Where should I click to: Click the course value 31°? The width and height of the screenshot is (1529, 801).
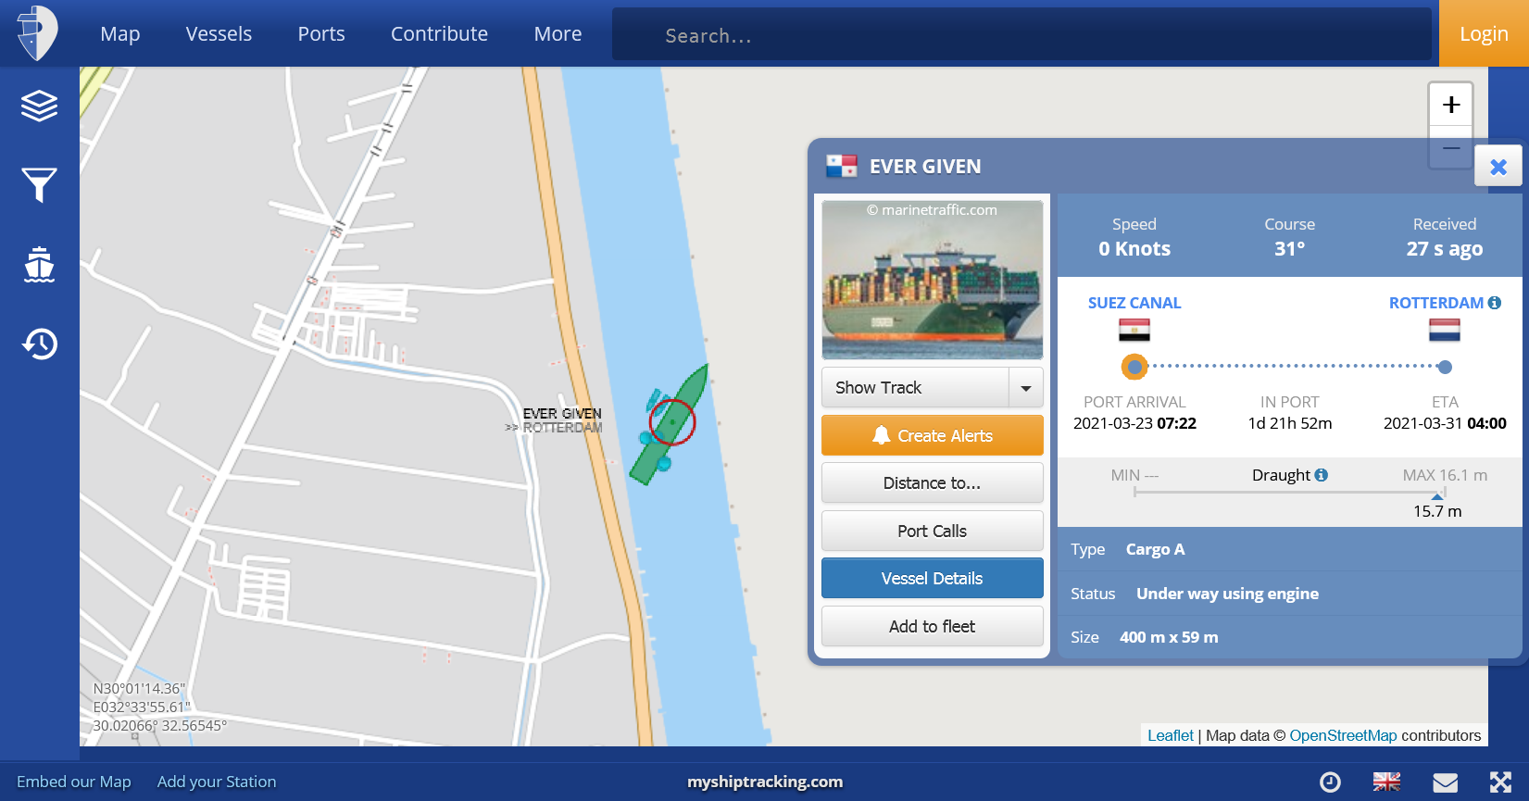coord(1290,249)
